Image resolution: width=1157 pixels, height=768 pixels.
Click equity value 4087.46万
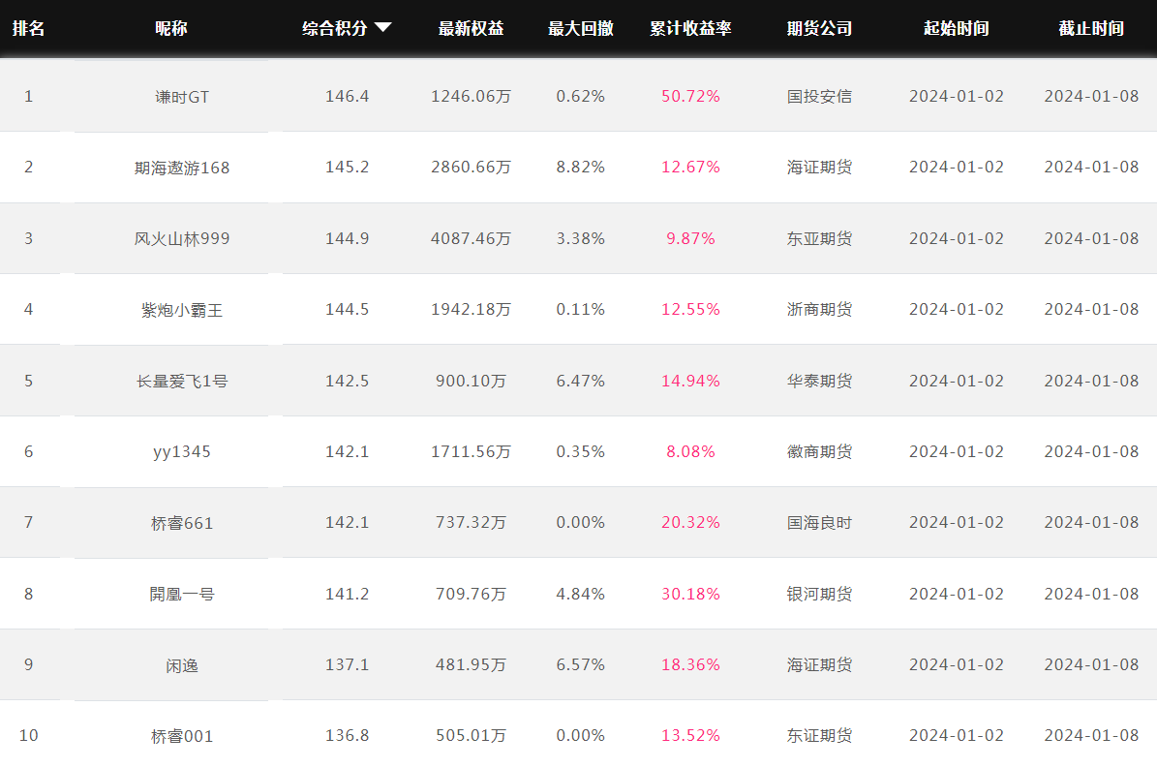click(x=471, y=238)
